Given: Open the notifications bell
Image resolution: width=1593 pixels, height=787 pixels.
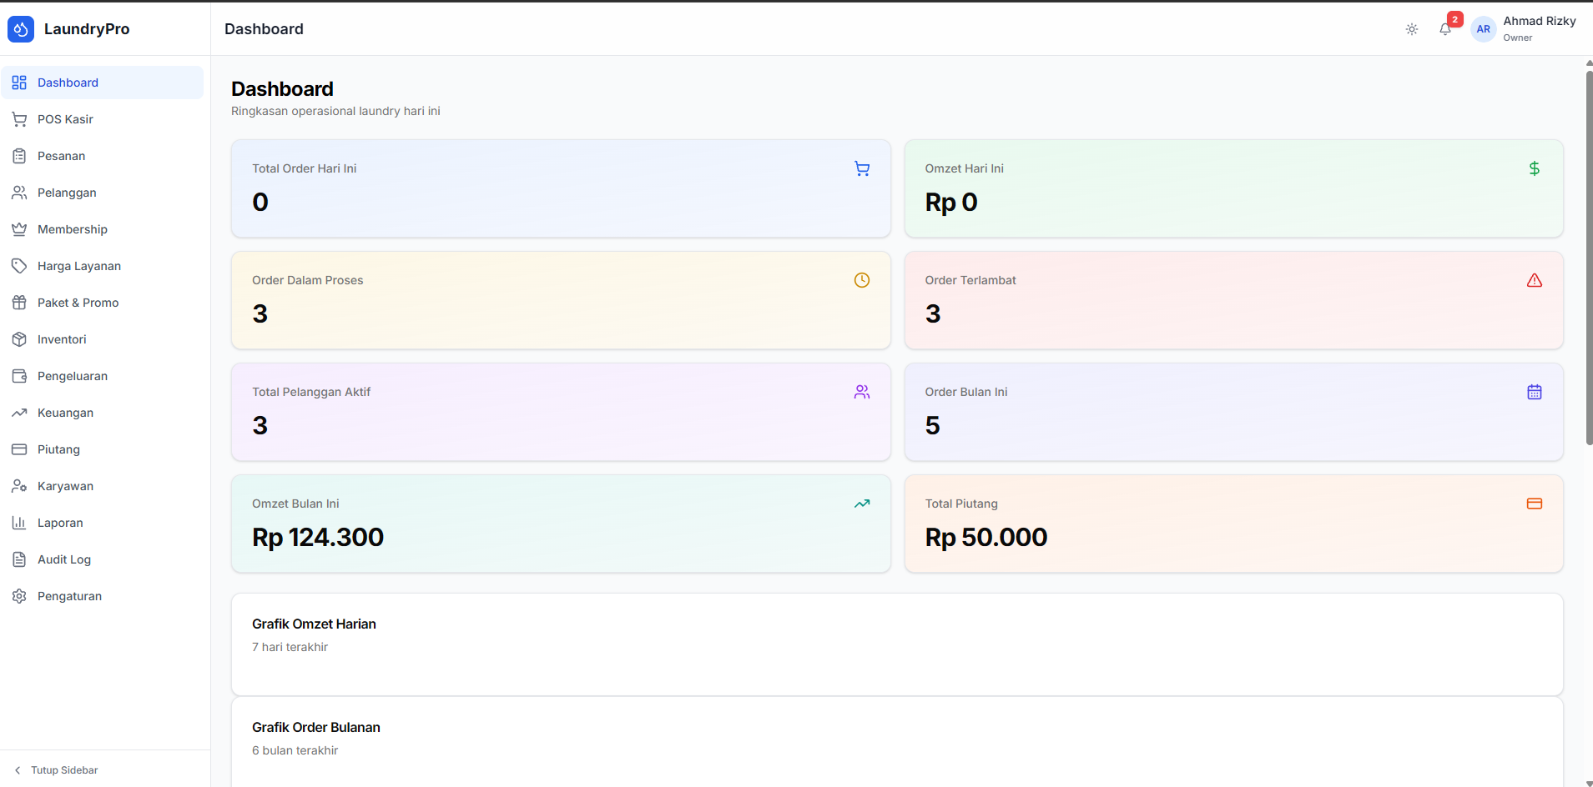Looking at the screenshot, I should point(1444,29).
